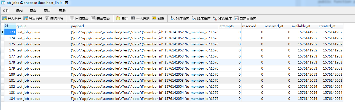The height and width of the screenshot is (110, 355).
Task: Click the id column header
Action: [x=10, y=26]
